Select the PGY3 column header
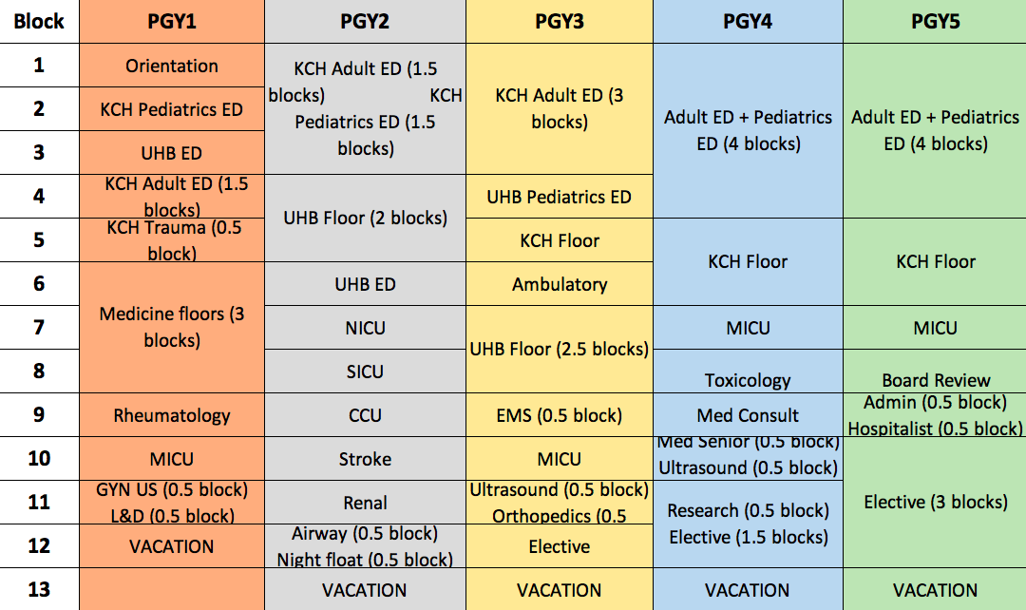The image size is (1026, 610). pyautogui.click(x=560, y=22)
